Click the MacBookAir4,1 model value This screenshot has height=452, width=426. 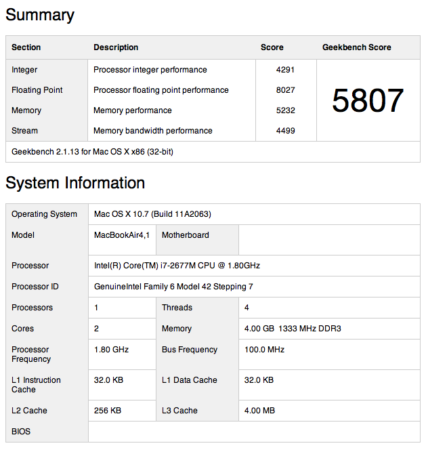pos(121,235)
